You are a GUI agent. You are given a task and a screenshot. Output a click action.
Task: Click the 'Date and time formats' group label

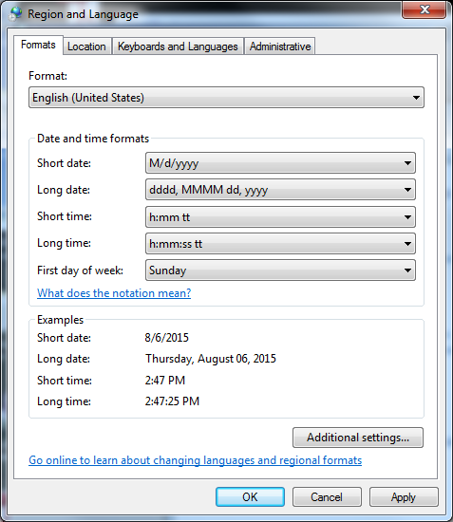point(93,139)
